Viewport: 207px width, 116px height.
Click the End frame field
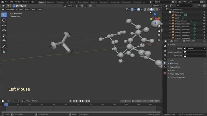154,101
